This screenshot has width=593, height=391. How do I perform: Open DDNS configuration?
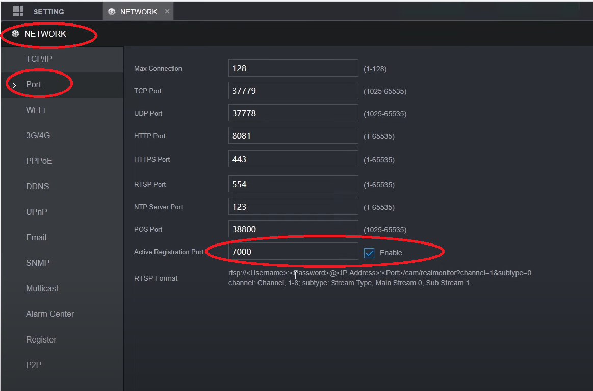[x=38, y=187]
